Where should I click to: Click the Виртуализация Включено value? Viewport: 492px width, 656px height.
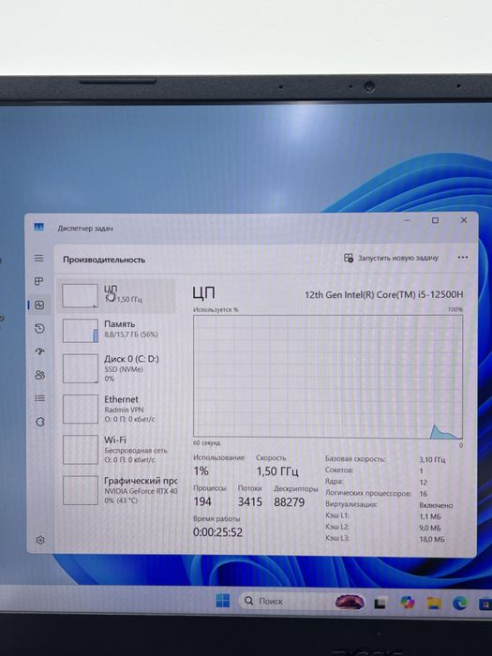click(x=436, y=505)
